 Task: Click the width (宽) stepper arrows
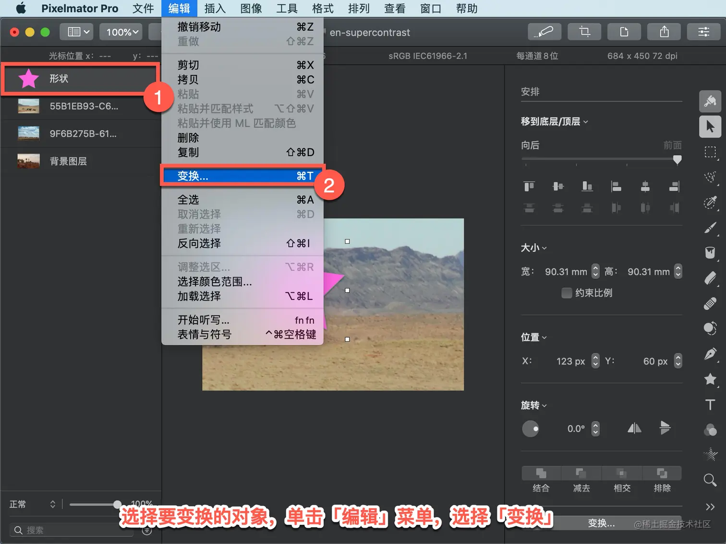pos(595,271)
